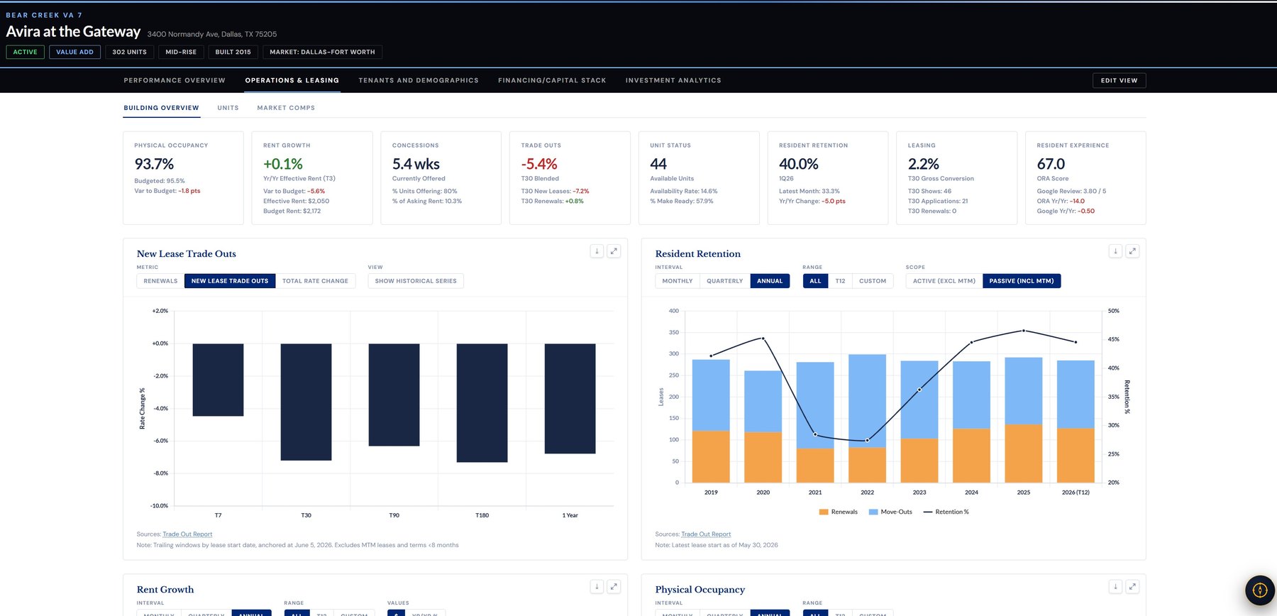This screenshot has height=616, width=1277.
Task: Click the Value Add badge
Action: tap(74, 52)
